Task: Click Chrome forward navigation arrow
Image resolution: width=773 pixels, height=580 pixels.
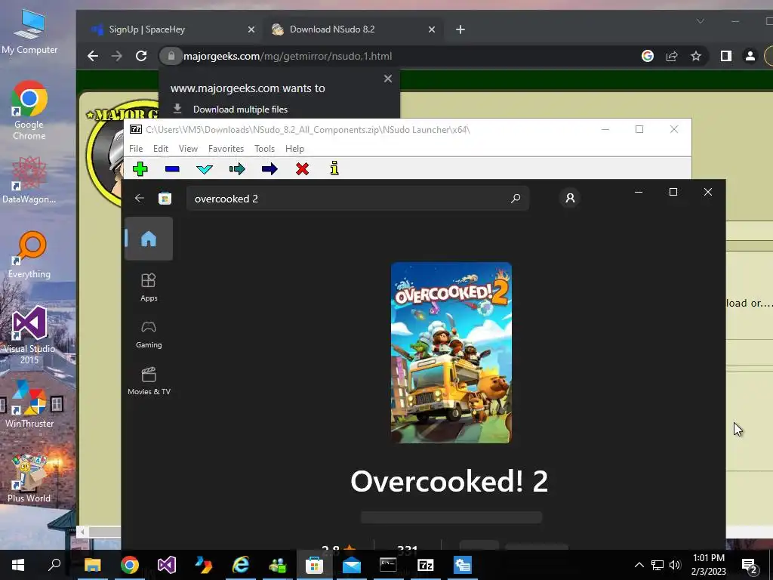Action: [x=116, y=56]
